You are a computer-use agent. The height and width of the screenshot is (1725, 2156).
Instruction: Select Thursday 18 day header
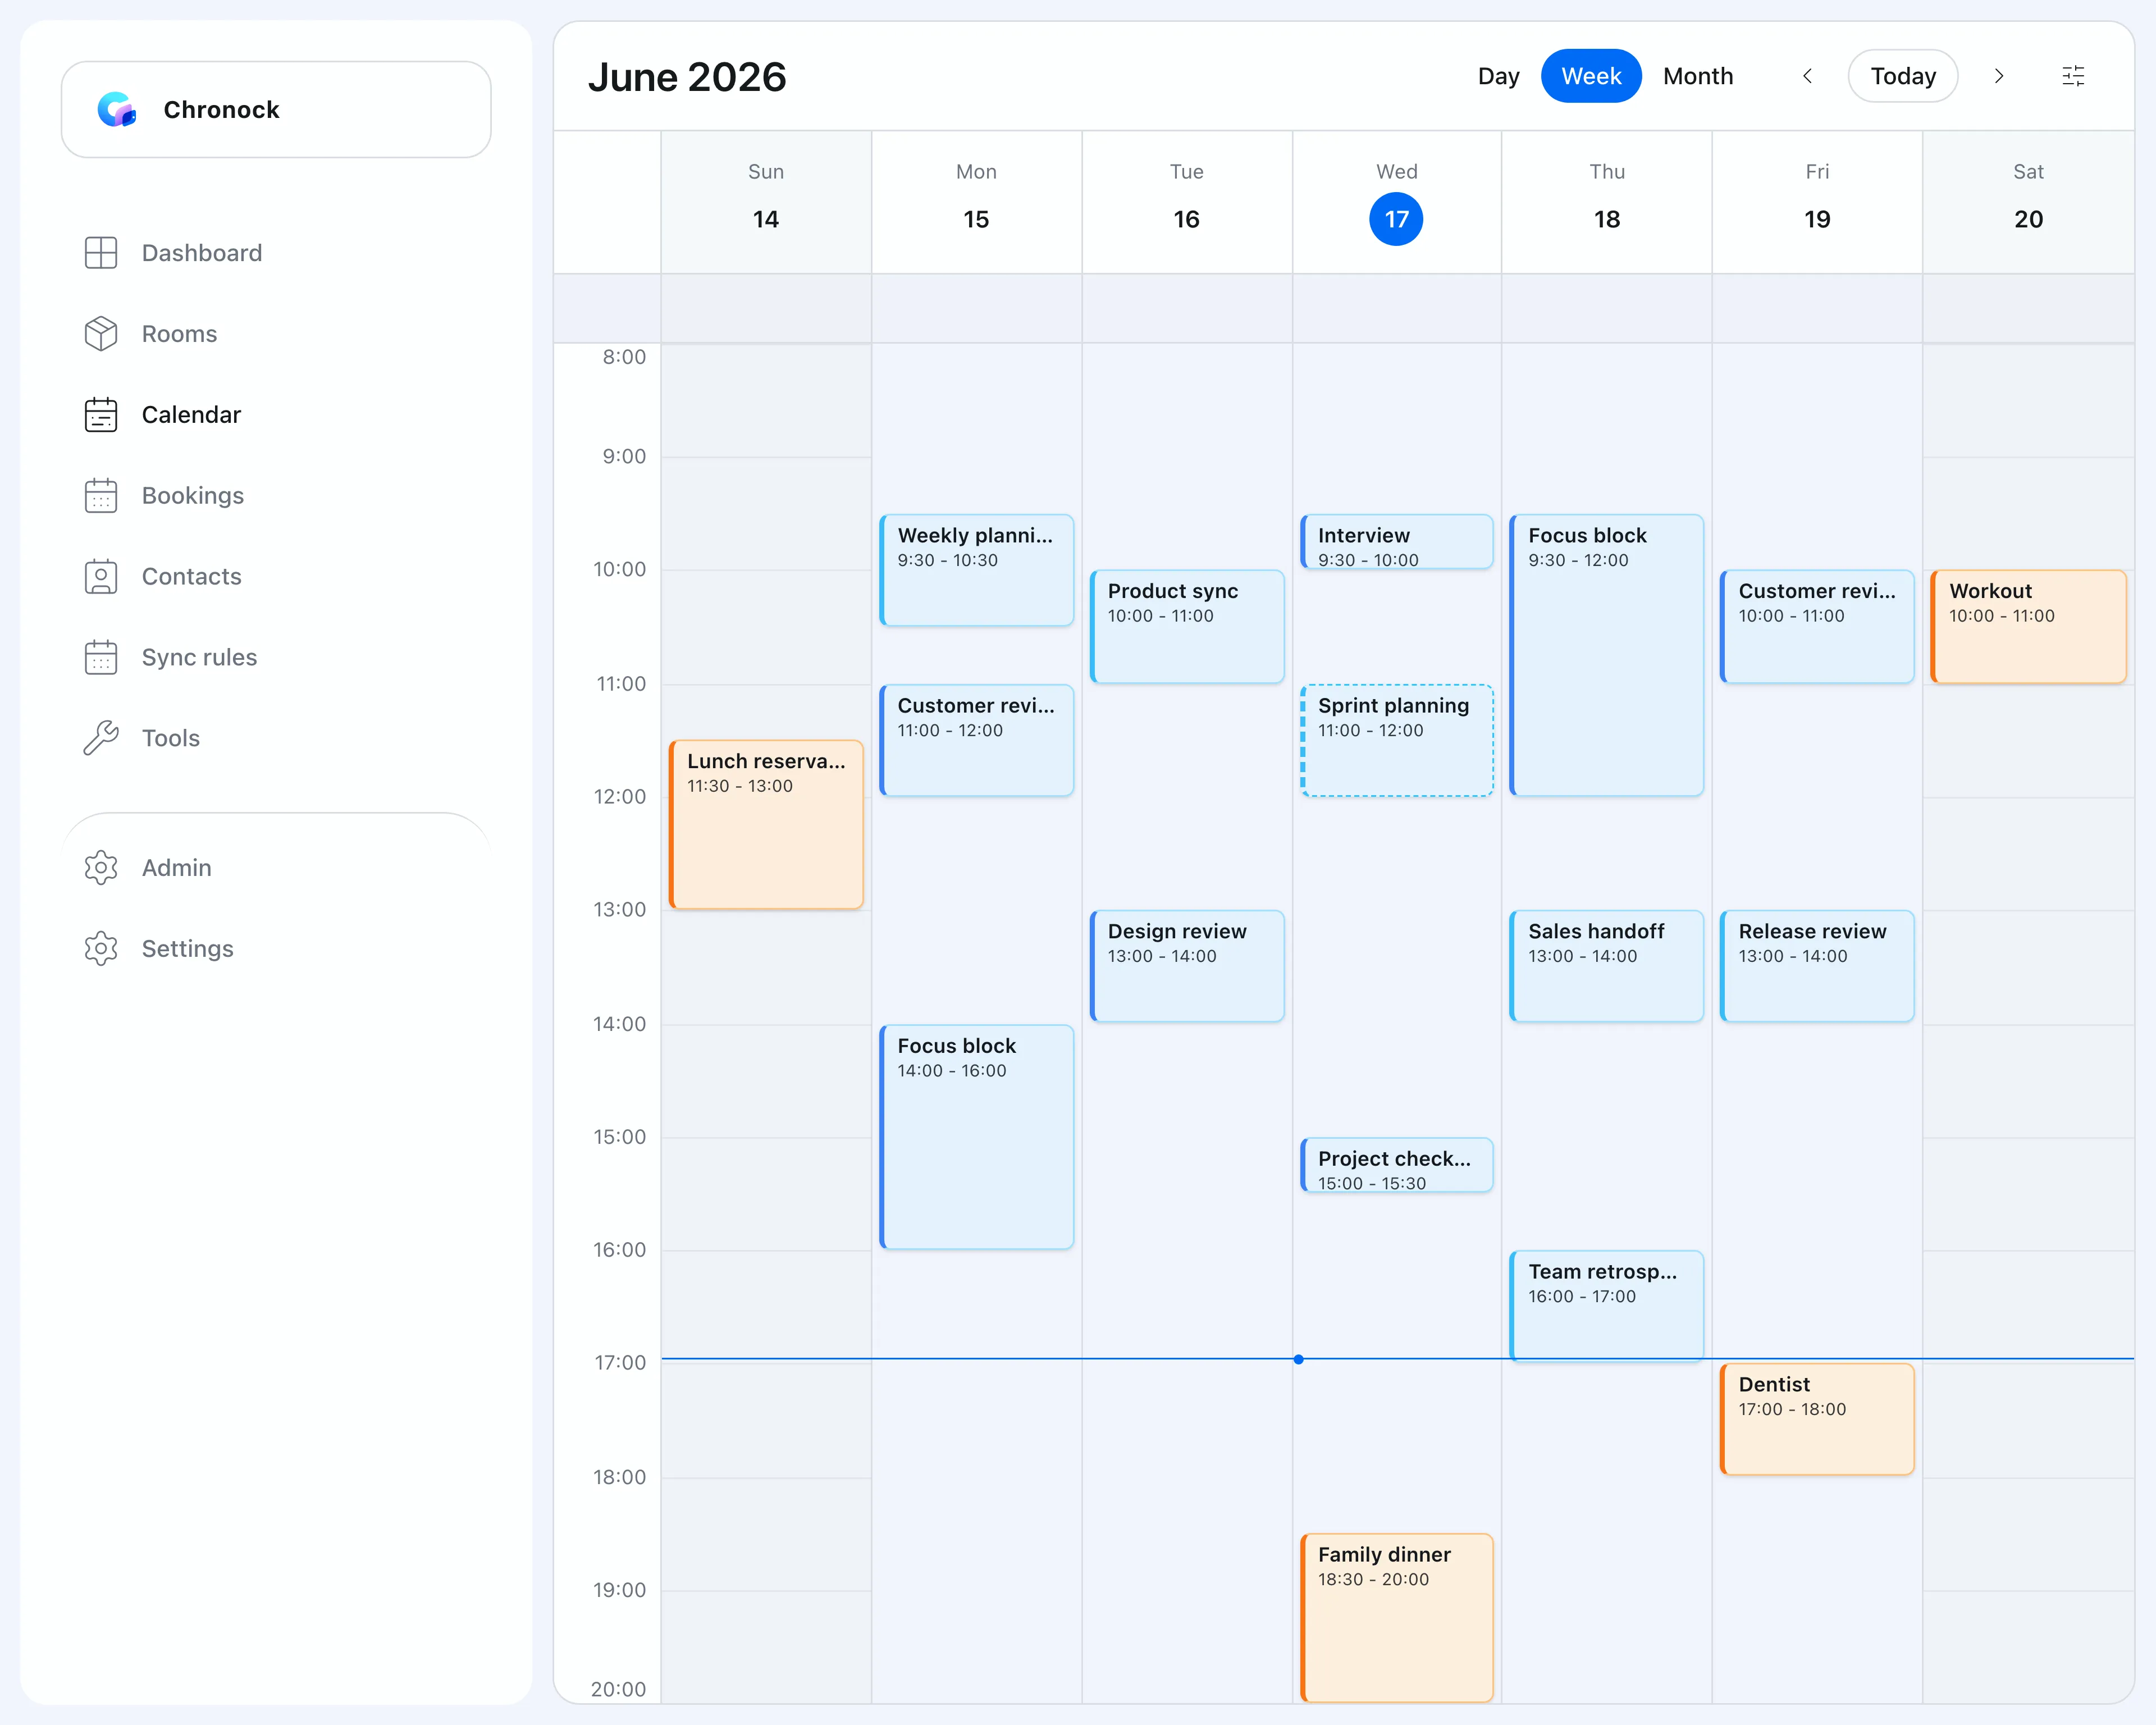(1606, 201)
